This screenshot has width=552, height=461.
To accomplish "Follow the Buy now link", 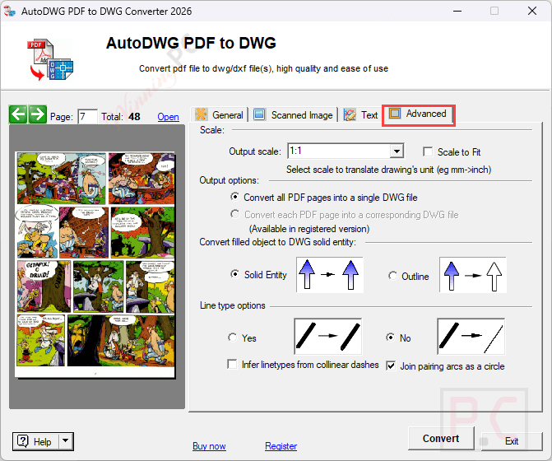I will 209,446.
